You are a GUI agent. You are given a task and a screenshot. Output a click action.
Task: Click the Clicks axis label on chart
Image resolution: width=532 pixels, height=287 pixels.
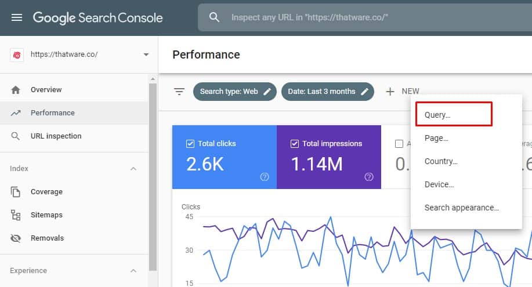191,207
